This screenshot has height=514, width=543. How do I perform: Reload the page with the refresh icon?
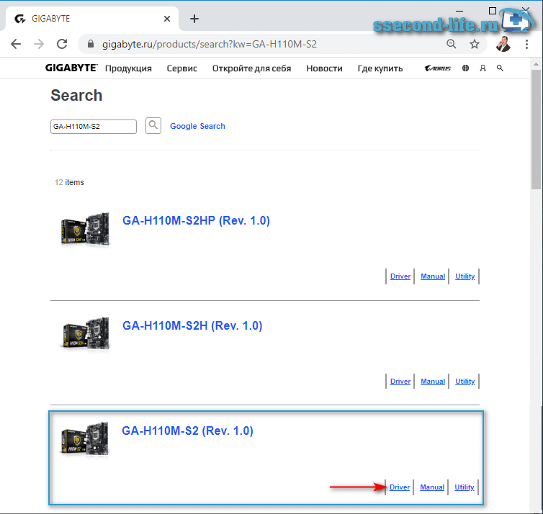[x=62, y=44]
